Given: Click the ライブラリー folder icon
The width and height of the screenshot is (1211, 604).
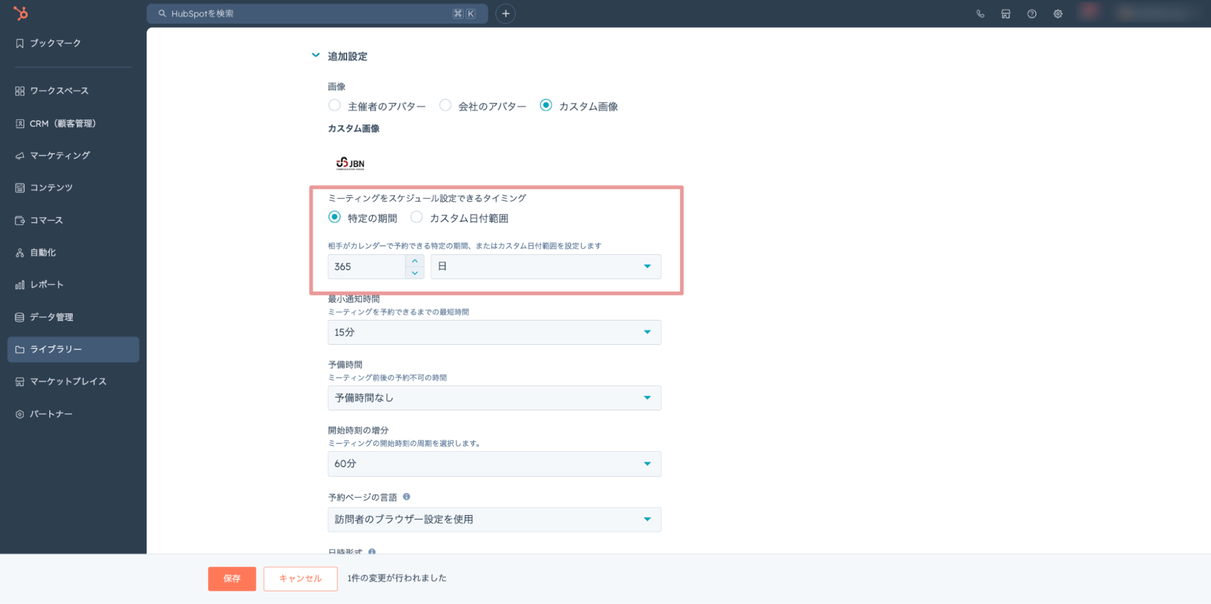Looking at the screenshot, I should point(20,350).
